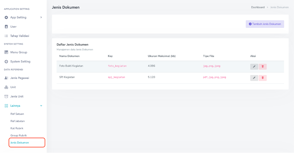Click the System Setting cog icon

[6, 62]
